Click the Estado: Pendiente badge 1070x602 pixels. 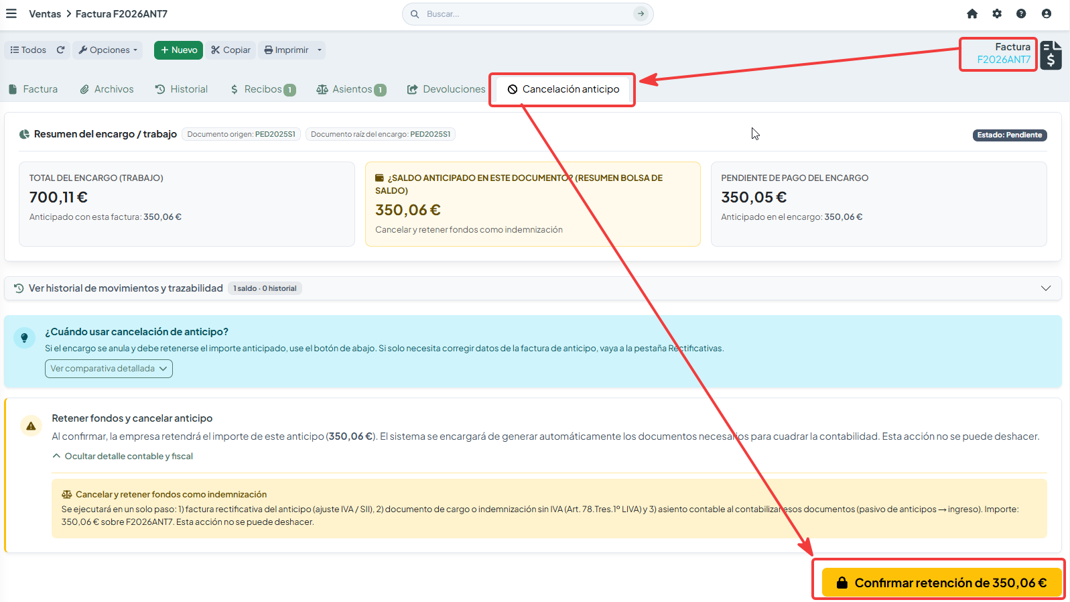[1010, 135]
